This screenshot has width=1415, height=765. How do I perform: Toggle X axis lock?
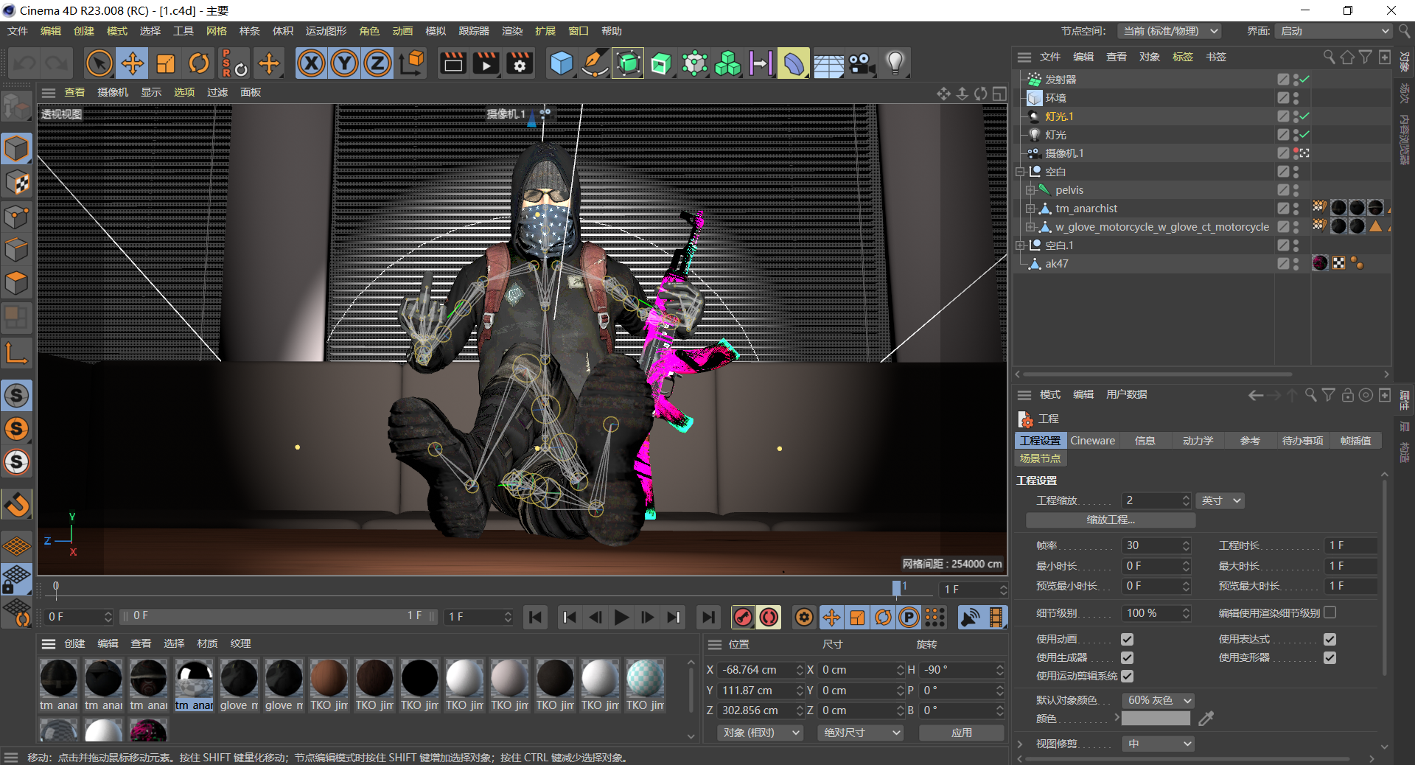pos(311,63)
